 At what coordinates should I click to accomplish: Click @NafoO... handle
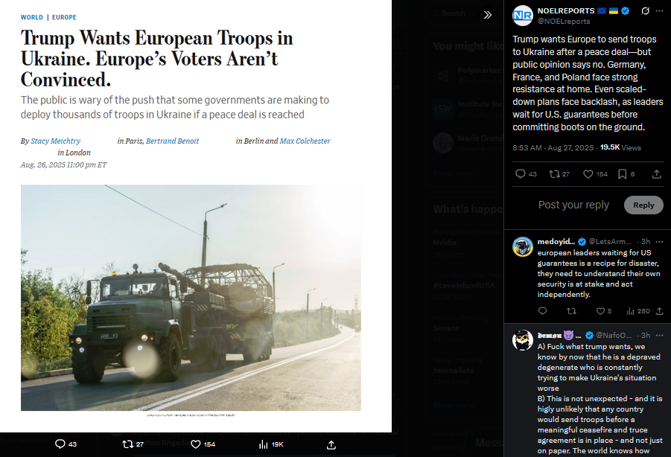[614, 335]
